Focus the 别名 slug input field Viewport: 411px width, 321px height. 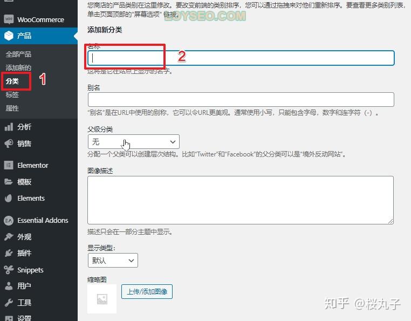pyautogui.click(x=241, y=99)
